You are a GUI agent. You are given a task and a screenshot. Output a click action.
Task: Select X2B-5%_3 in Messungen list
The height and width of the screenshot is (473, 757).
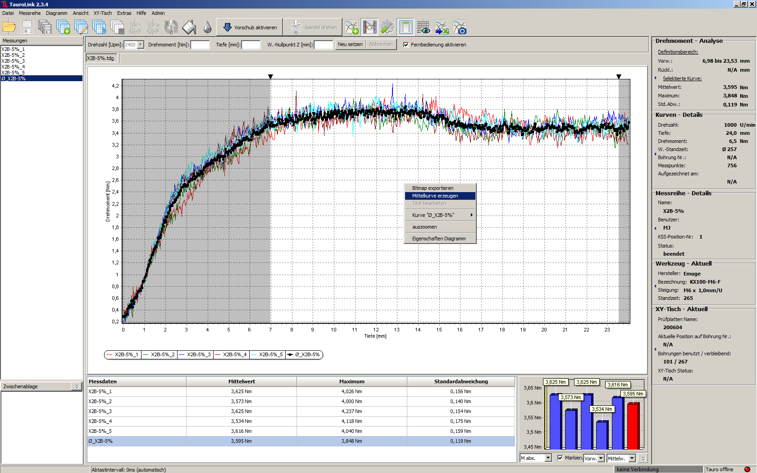[41, 61]
